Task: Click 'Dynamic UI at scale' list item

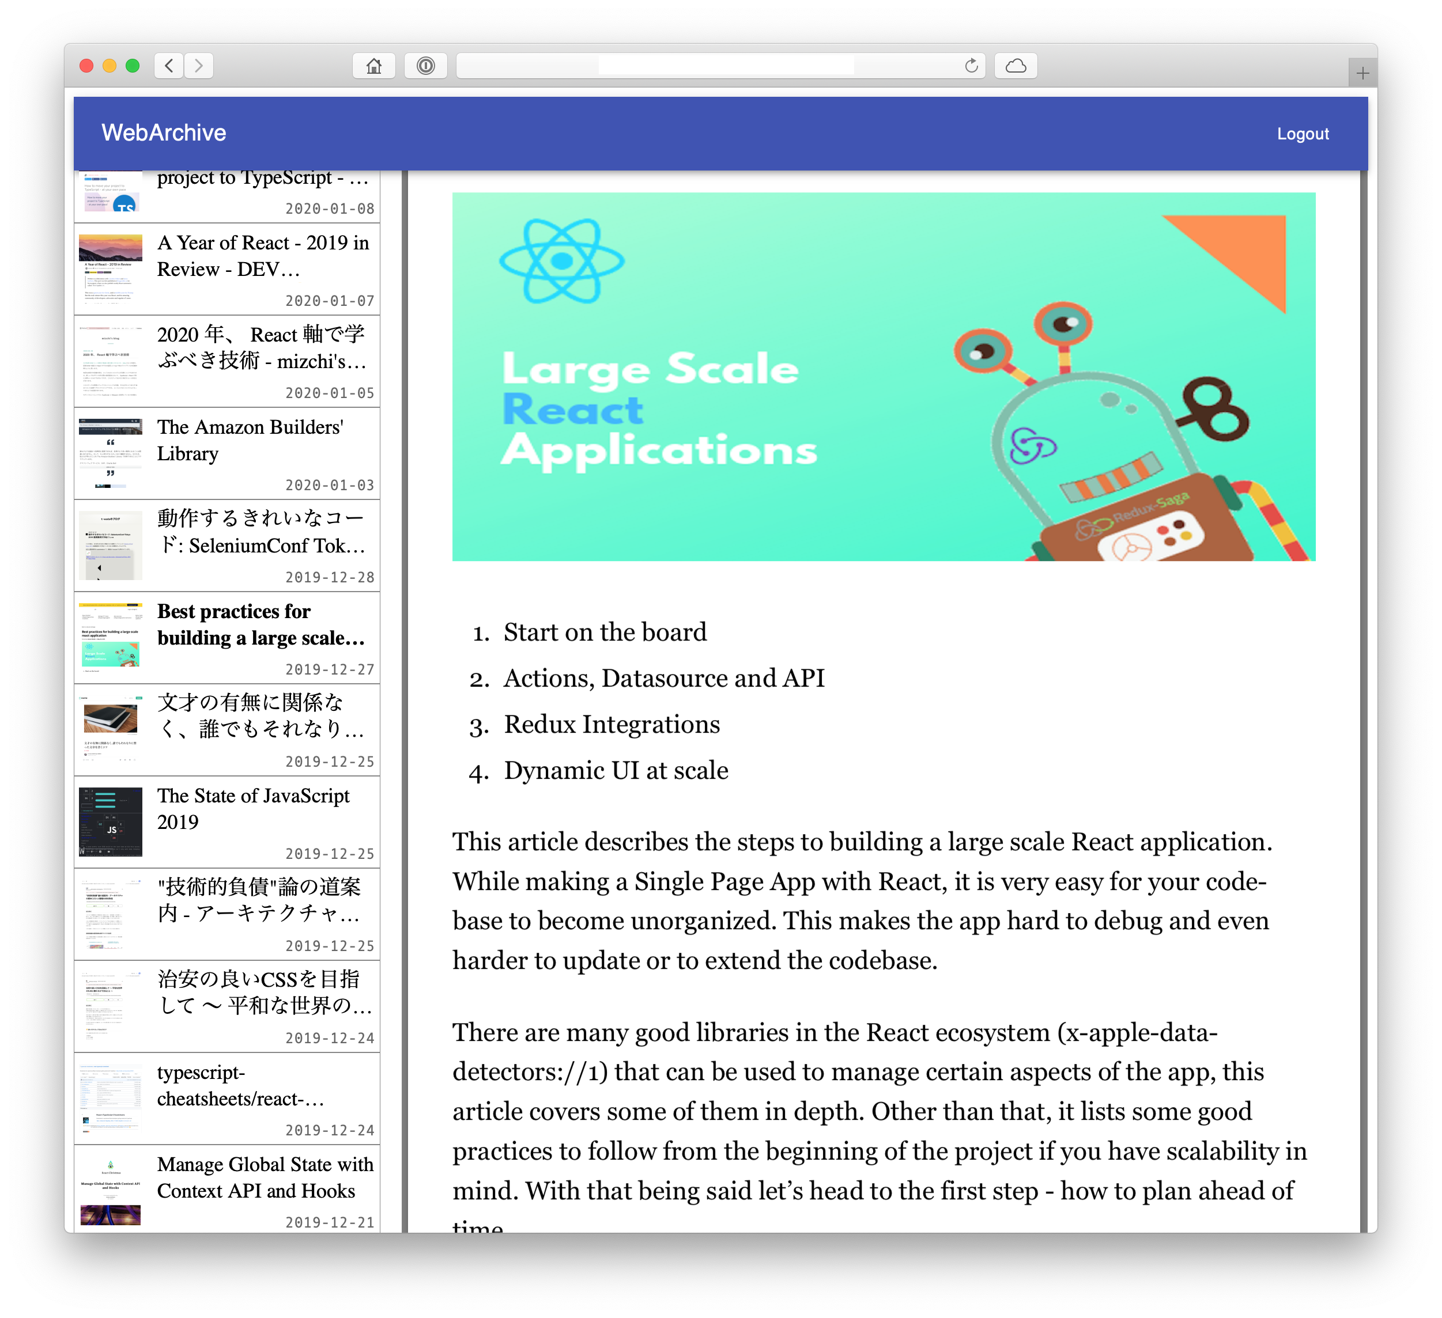Action: tap(616, 771)
